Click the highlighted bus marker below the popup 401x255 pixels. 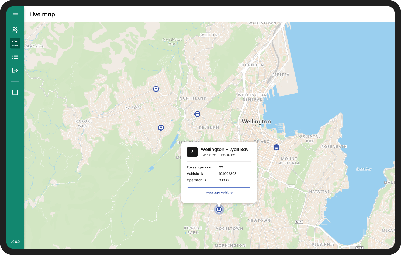(219, 209)
